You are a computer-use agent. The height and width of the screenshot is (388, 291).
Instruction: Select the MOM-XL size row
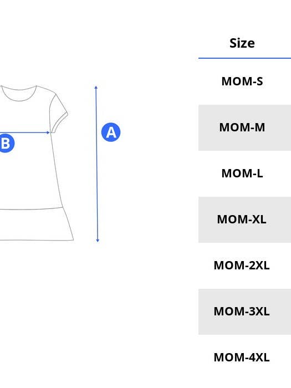tap(245, 219)
